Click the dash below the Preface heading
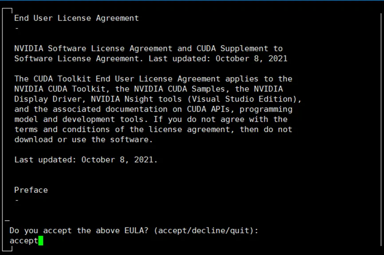This screenshot has width=384, height=255. click(17, 200)
